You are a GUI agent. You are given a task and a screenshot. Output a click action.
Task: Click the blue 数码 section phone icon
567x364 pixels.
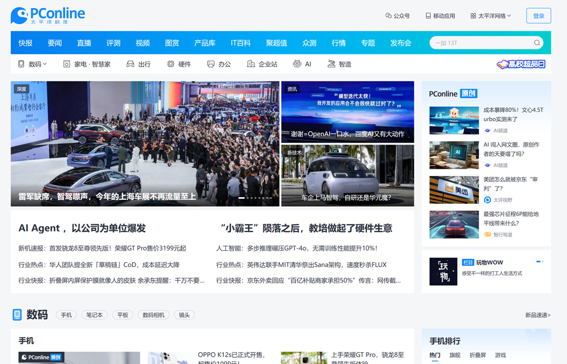click(17, 314)
